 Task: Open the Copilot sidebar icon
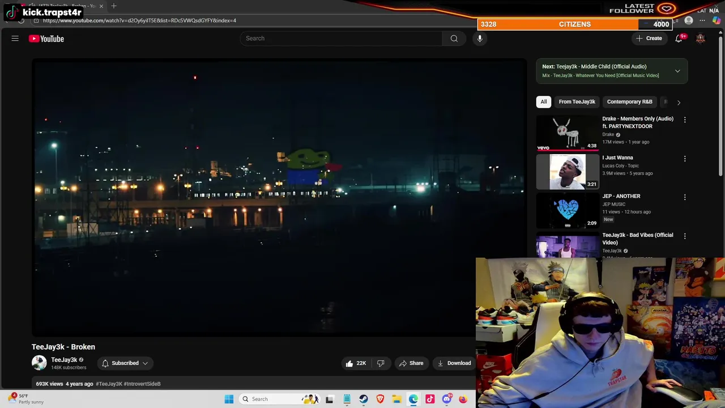pyautogui.click(x=717, y=20)
